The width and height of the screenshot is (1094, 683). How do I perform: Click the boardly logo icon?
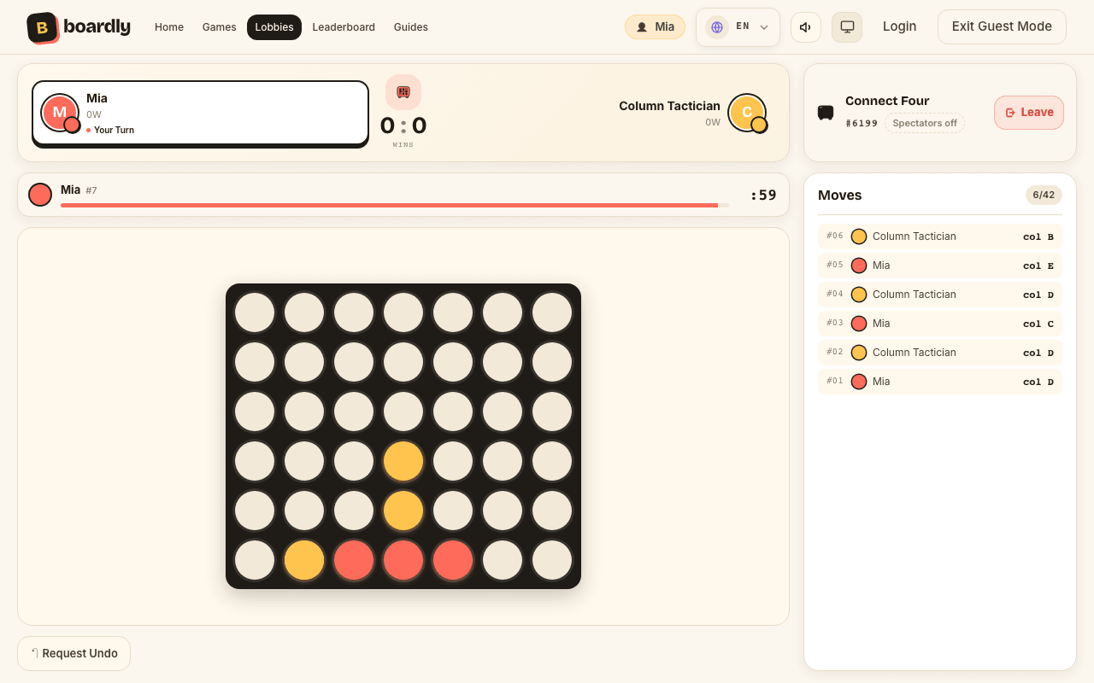(43, 27)
